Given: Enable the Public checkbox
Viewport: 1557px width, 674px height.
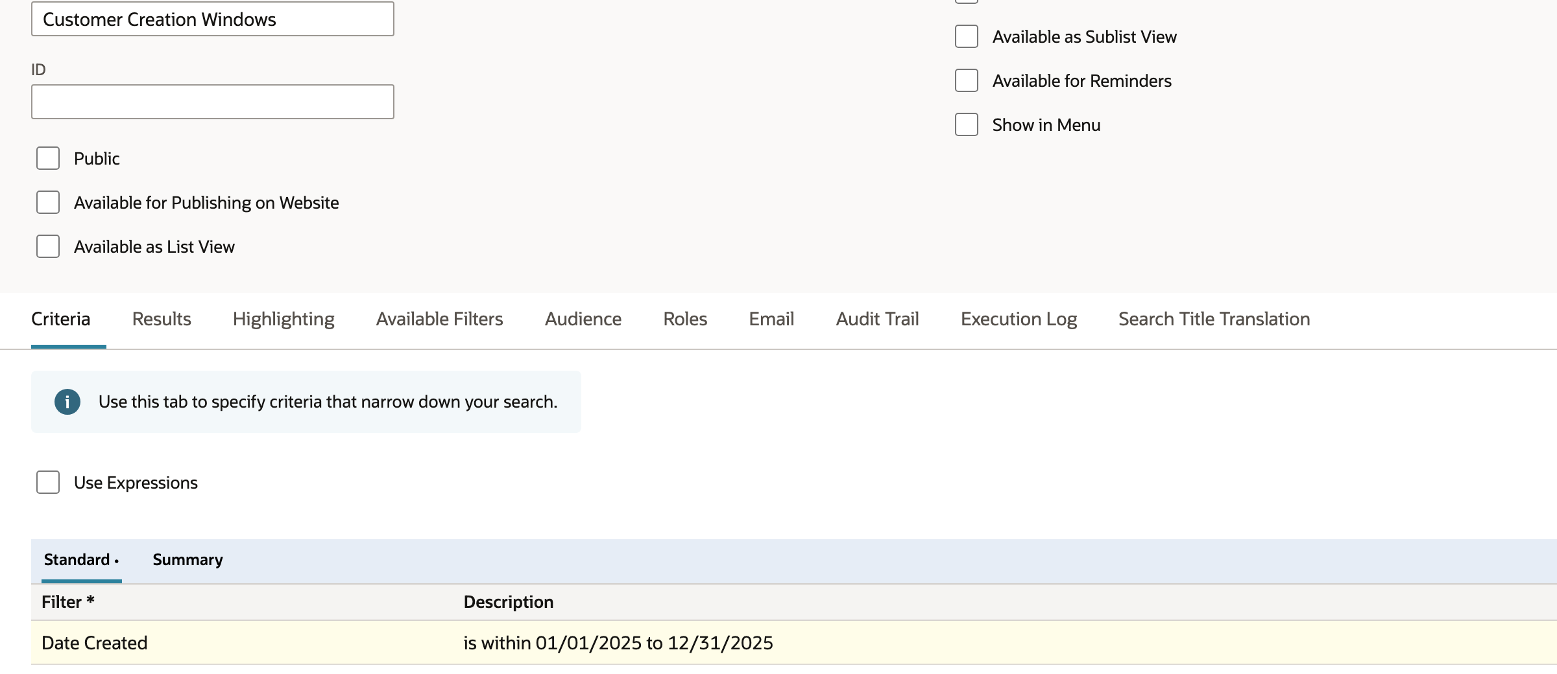Looking at the screenshot, I should [x=48, y=158].
